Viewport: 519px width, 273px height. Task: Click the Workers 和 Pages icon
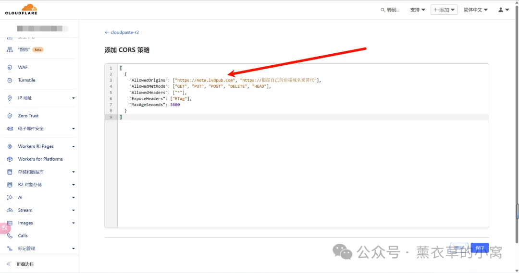pyautogui.click(x=10, y=146)
